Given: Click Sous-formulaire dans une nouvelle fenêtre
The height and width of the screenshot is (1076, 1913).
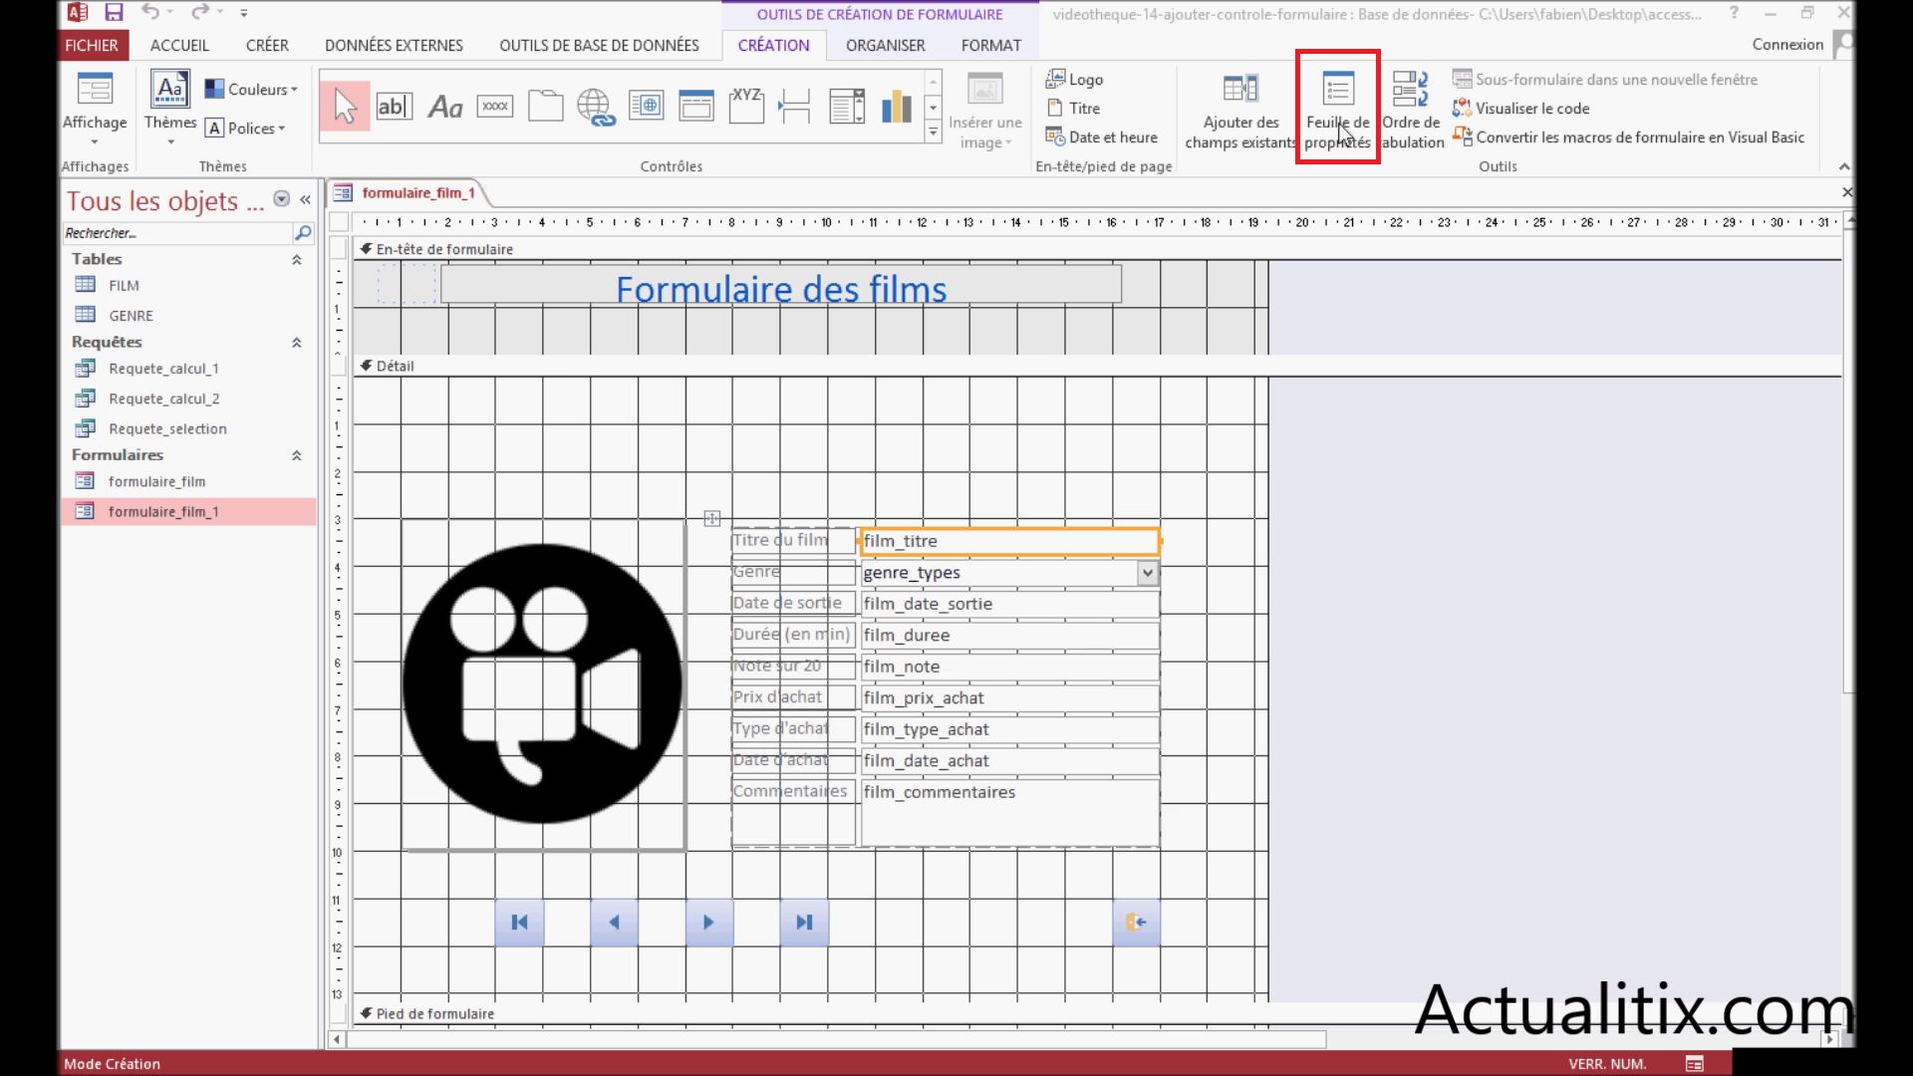Looking at the screenshot, I should coord(1604,80).
